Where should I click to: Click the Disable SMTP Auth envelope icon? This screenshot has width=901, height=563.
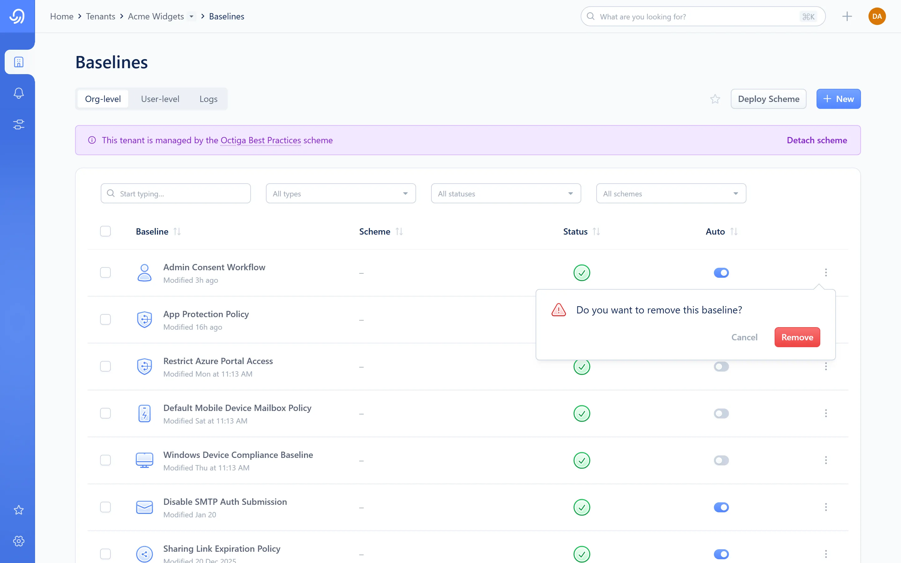click(x=145, y=507)
